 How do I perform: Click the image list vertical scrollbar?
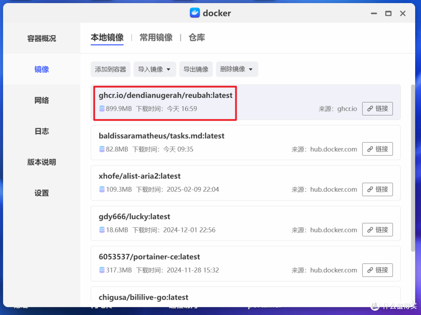tap(413, 168)
